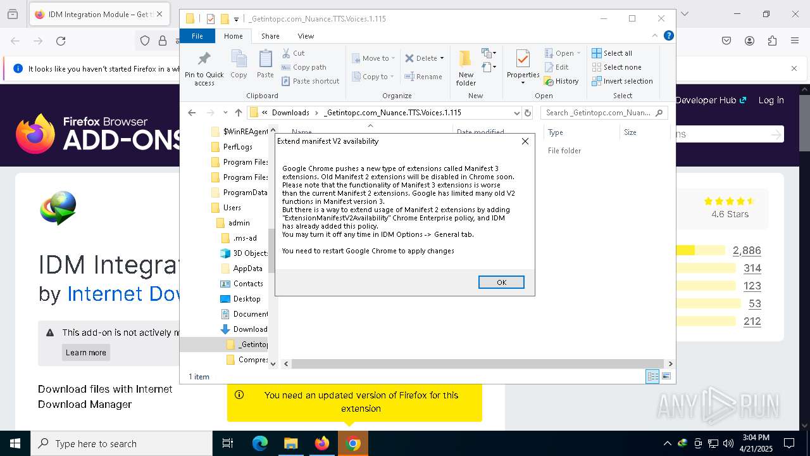
Task: Select Contacts in navigation tree
Action: [x=242, y=284]
